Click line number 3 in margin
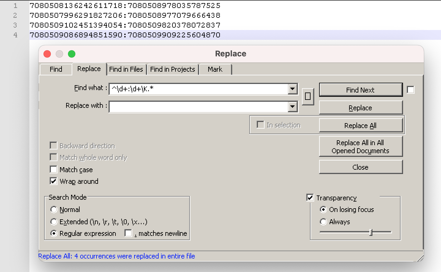 tap(15, 25)
